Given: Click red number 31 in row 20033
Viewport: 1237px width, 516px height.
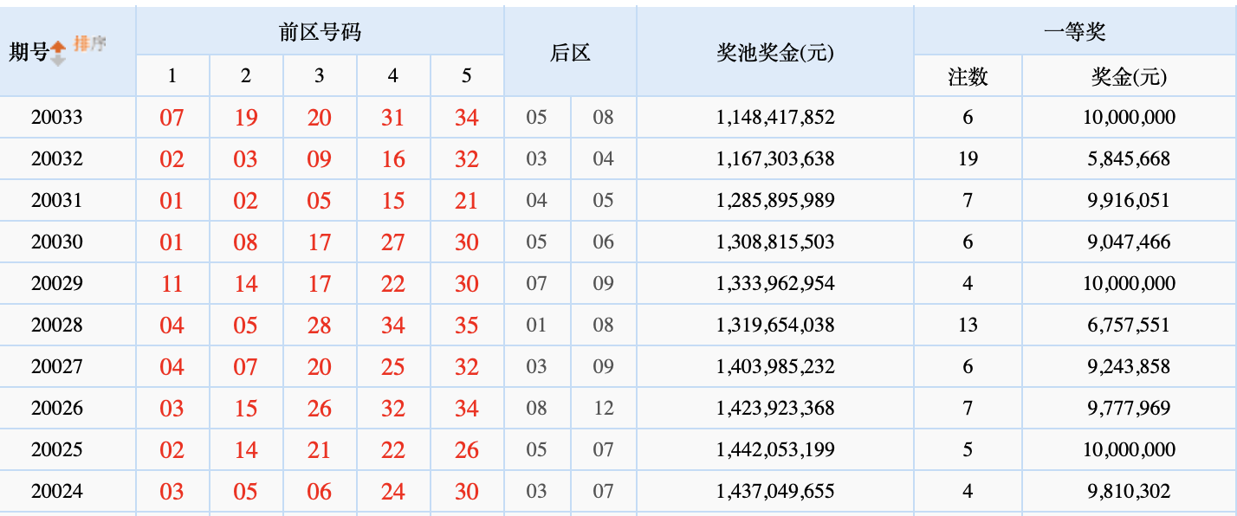Looking at the screenshot, I should (x=393, y=118).
